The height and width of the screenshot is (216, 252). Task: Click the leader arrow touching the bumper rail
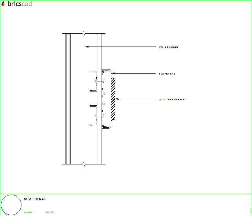(113, 73)
